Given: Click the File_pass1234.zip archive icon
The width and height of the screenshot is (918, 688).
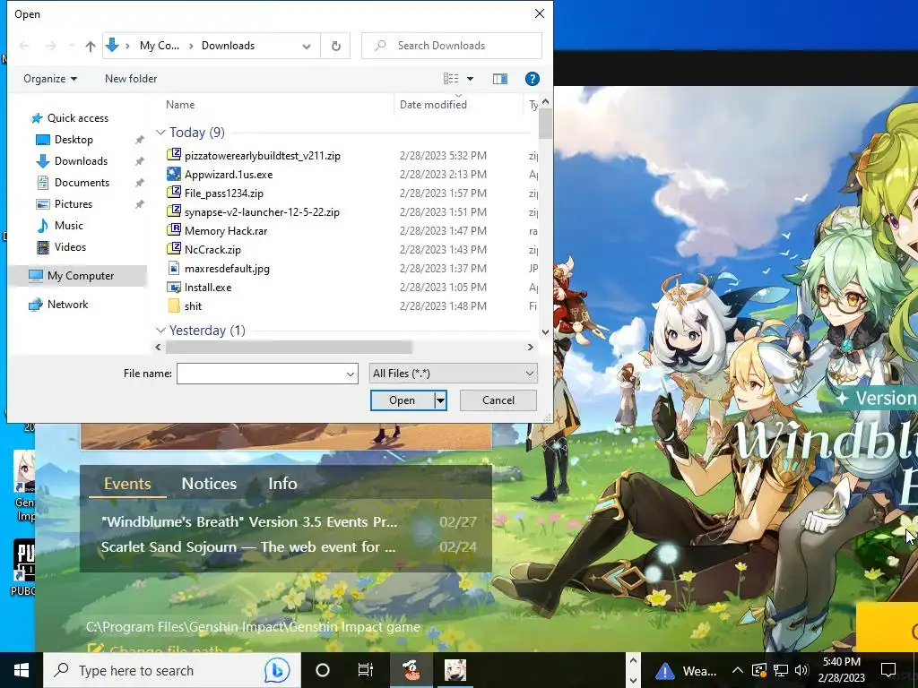Looking at the screenshot, I should pyautogui.click(x=173, y=193).
